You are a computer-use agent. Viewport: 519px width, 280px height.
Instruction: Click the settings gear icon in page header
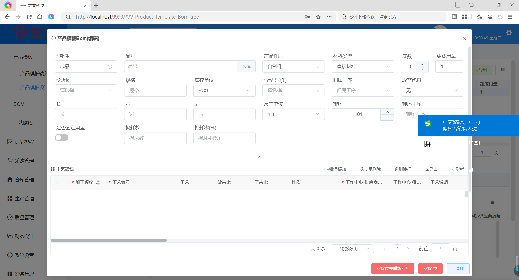point(509,33)
